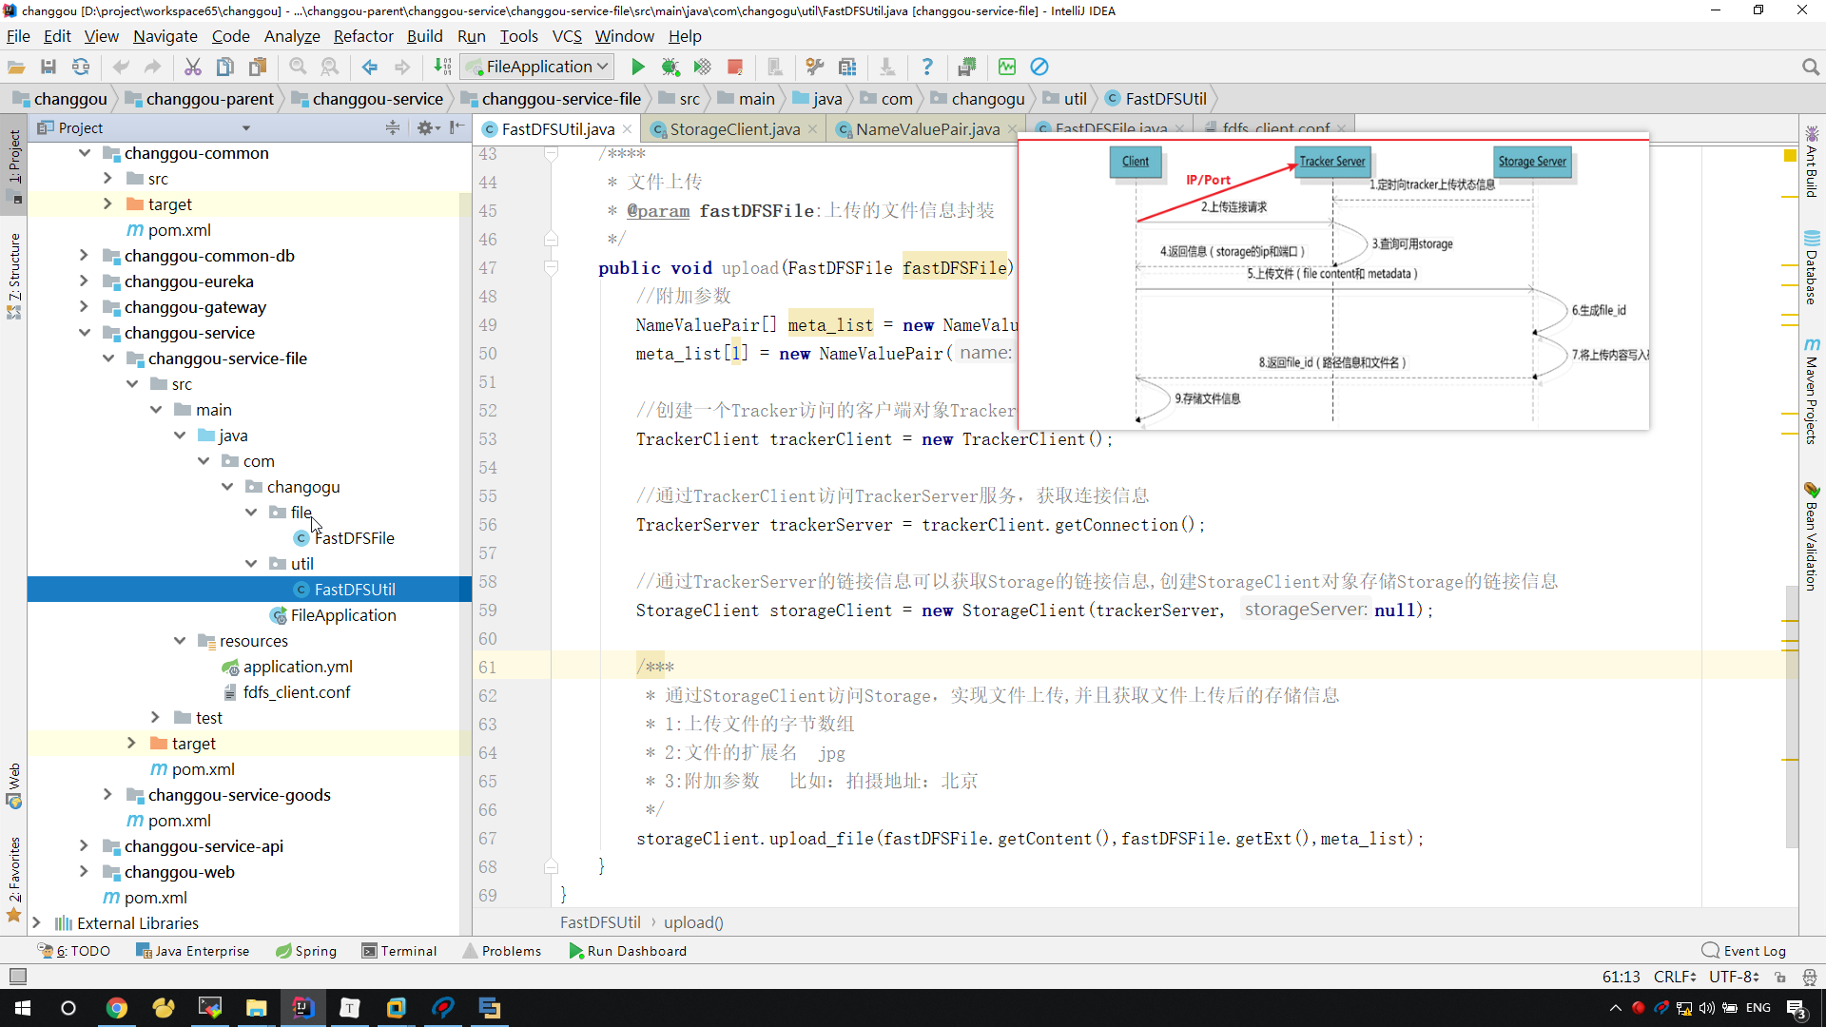Select FastDFSFile class in project tree
Screen dimensions: 1826x1027
[x=354, y=538]
